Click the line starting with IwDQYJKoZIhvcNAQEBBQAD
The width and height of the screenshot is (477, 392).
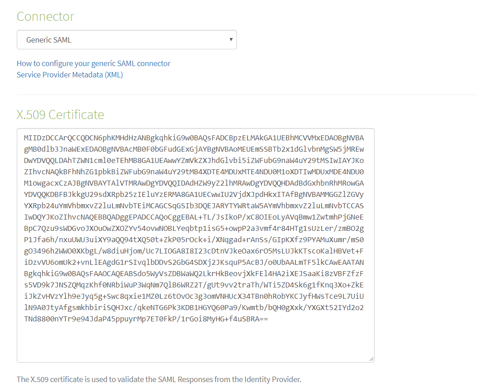tap(194, 217)
